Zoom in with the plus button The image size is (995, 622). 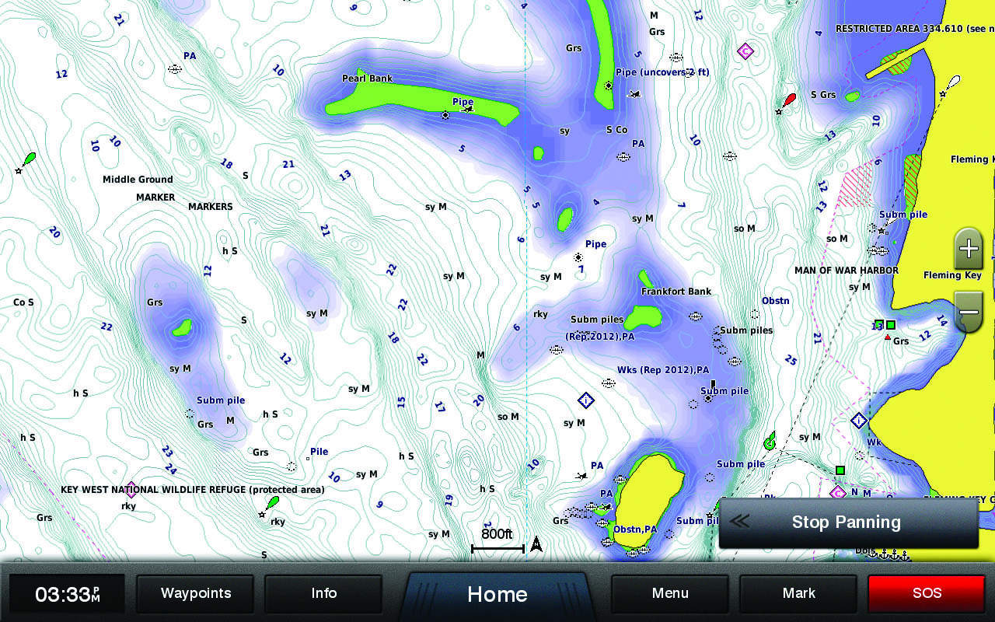coord(969,250)
